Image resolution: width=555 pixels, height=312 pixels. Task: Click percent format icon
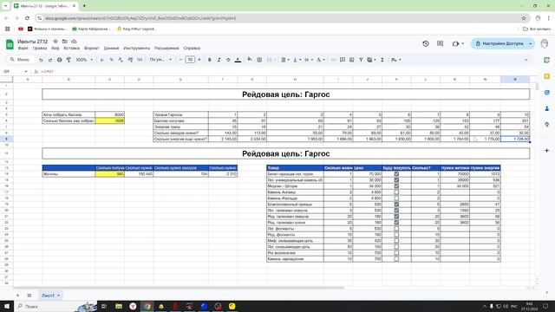pyautogui.click(x=112, y=60)
